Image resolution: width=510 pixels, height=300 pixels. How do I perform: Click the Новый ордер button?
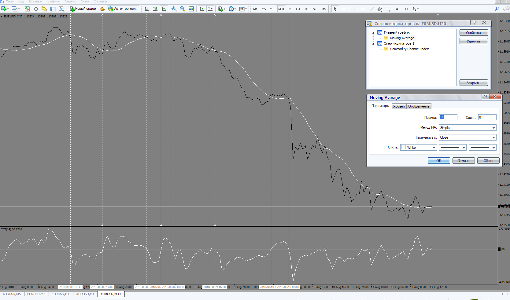pos(83,9)
